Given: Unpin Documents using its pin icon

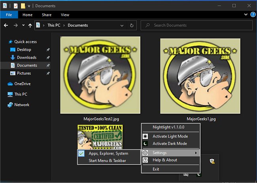Looking at the screenshot, I should (48, 65).
